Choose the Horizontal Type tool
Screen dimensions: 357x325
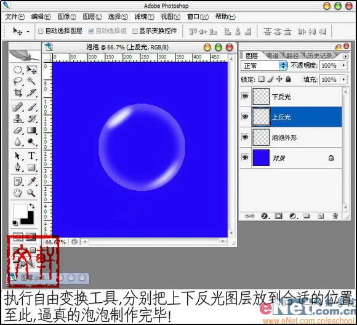click(31, 156)
